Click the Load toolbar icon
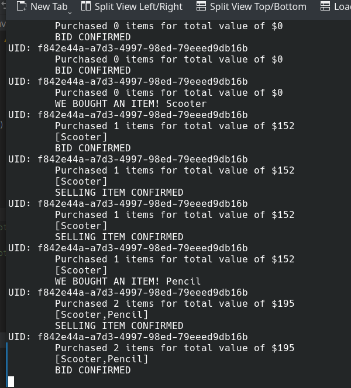This screenshot has width=351, height=388. (325, 6)
